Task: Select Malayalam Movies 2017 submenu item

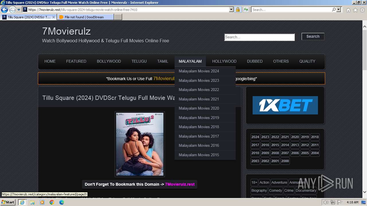Action: coord(205,136)
